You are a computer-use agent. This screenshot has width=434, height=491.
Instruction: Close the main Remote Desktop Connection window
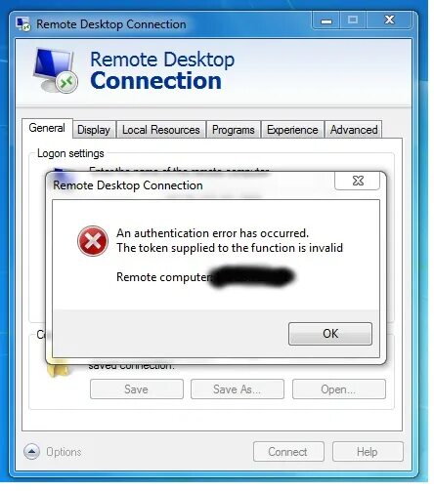pos(389,20)
